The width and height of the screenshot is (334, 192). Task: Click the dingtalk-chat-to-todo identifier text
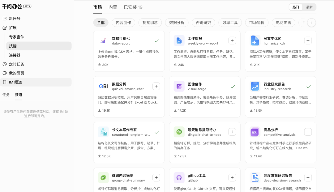click(x=204, y=135)
